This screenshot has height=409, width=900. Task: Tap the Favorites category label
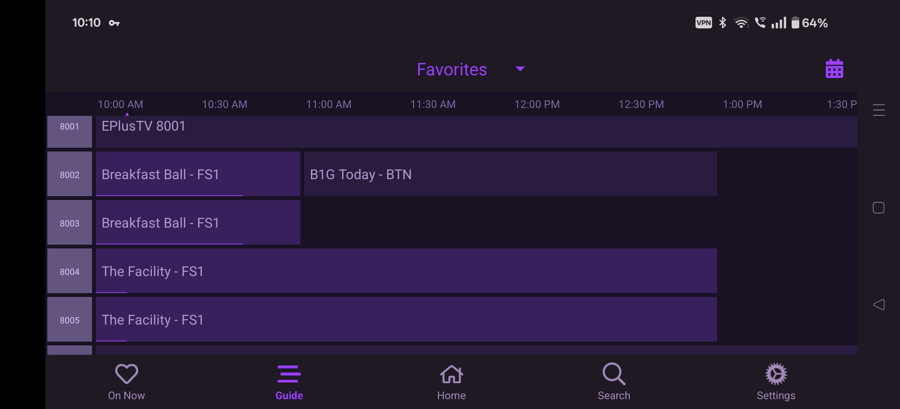(x=452, y=70)
